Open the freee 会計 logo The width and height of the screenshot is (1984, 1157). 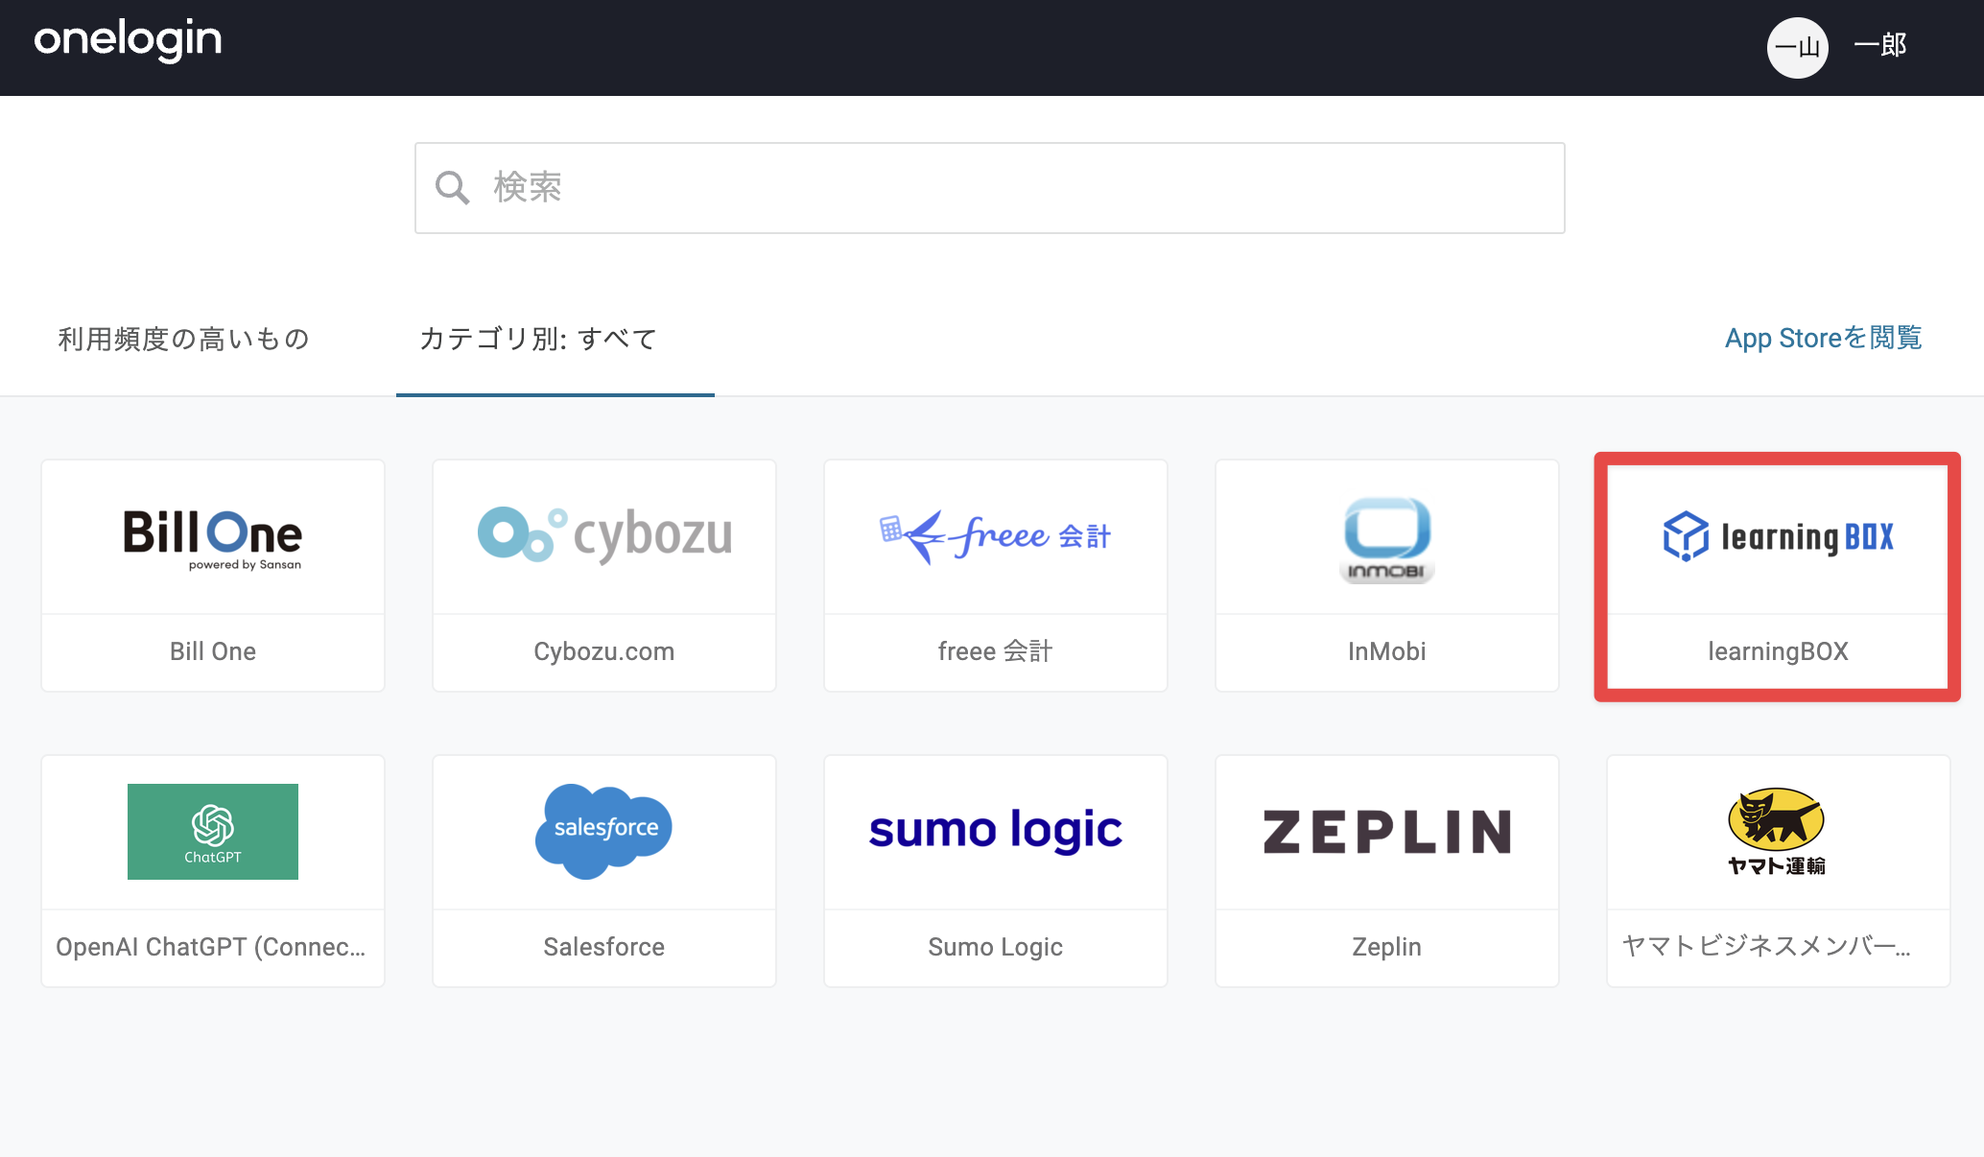(996, 536)
